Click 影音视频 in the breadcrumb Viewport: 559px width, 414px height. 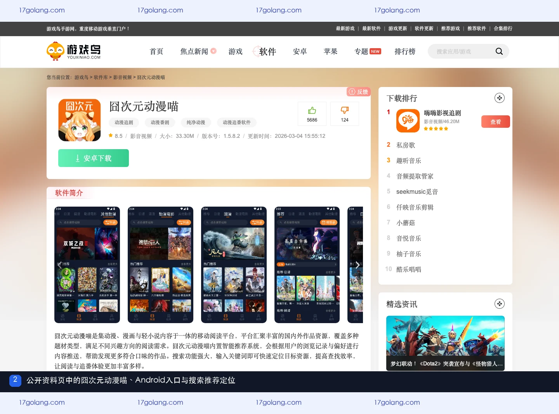tap(123, 77)
